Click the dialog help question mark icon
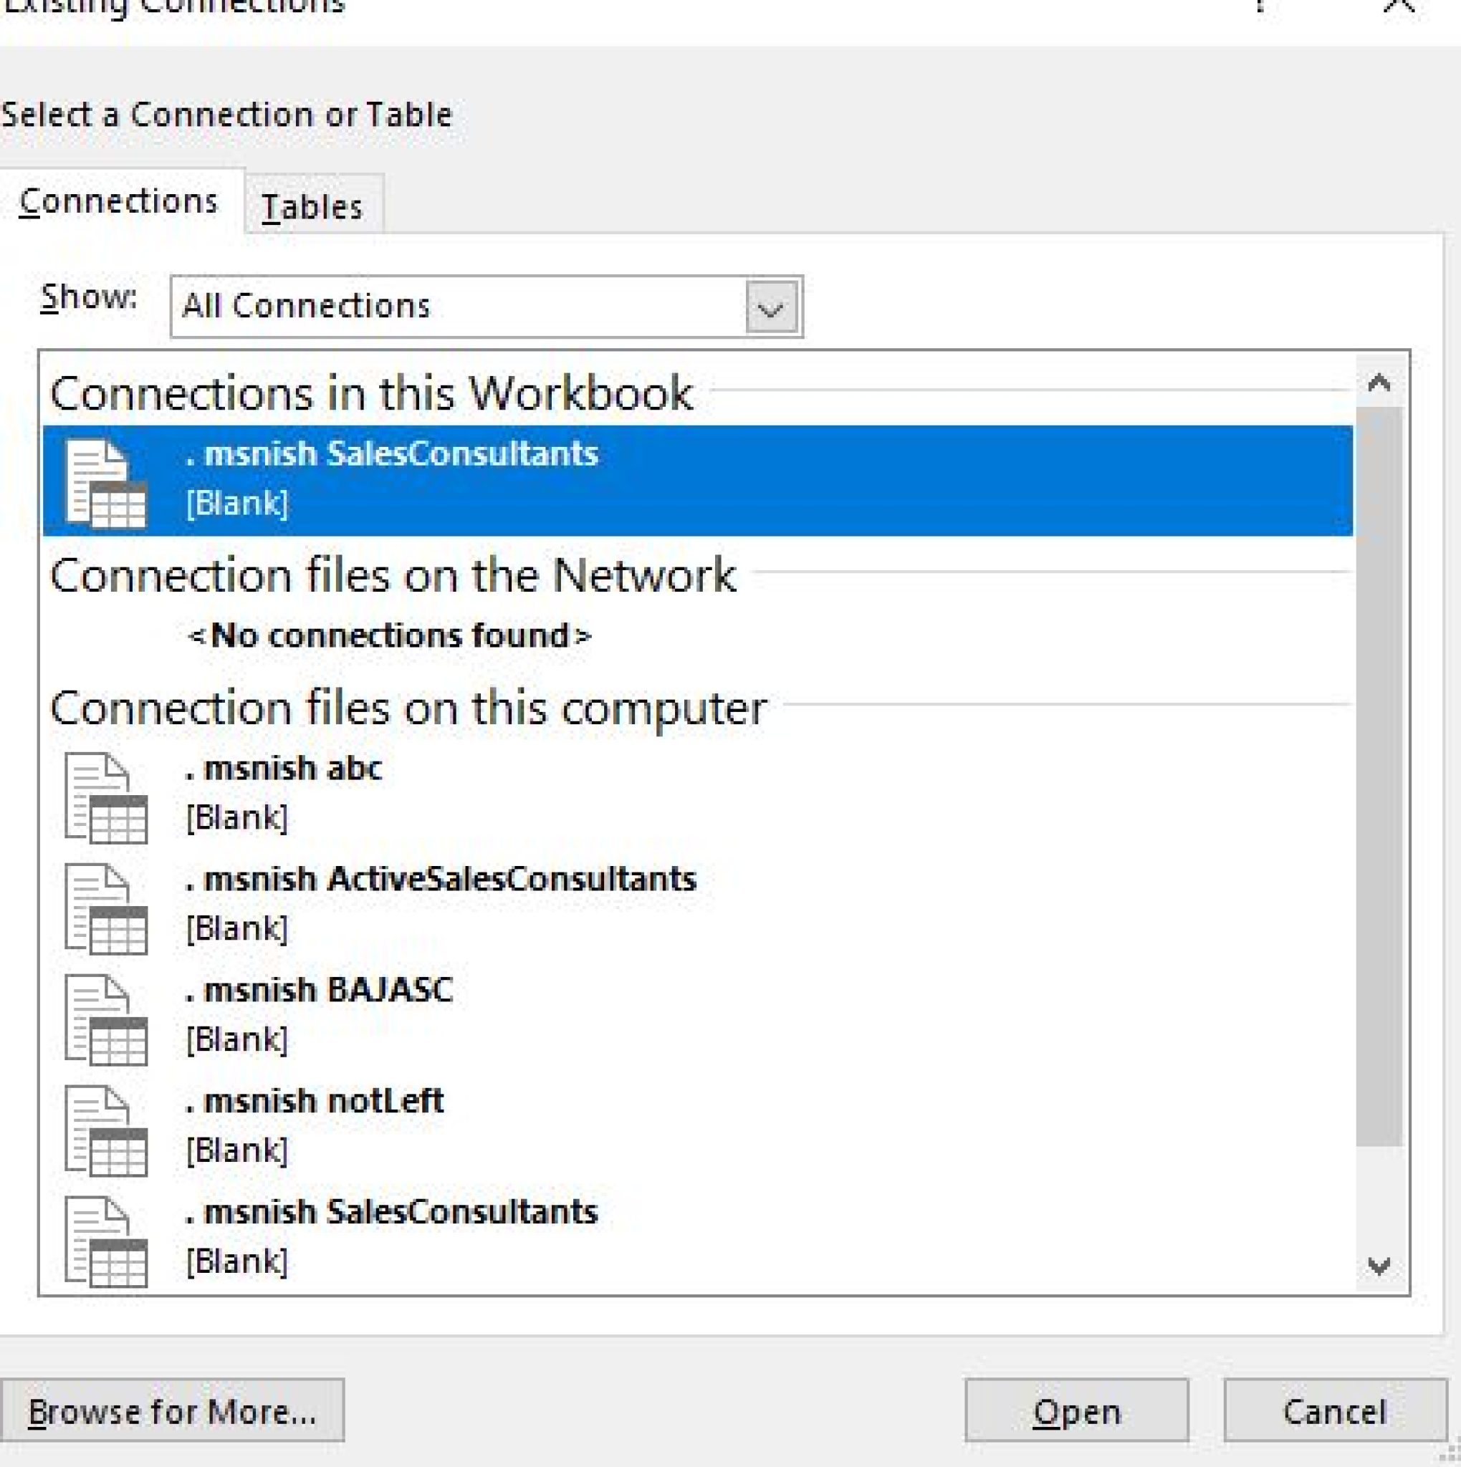This screenshot has width=1461, height=1467. tap(1260, 4)
